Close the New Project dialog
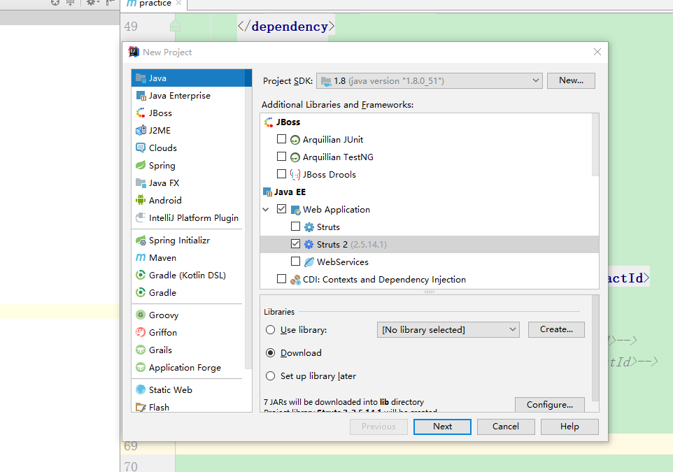Screen dimensions: 673x472 pos(597,52)
